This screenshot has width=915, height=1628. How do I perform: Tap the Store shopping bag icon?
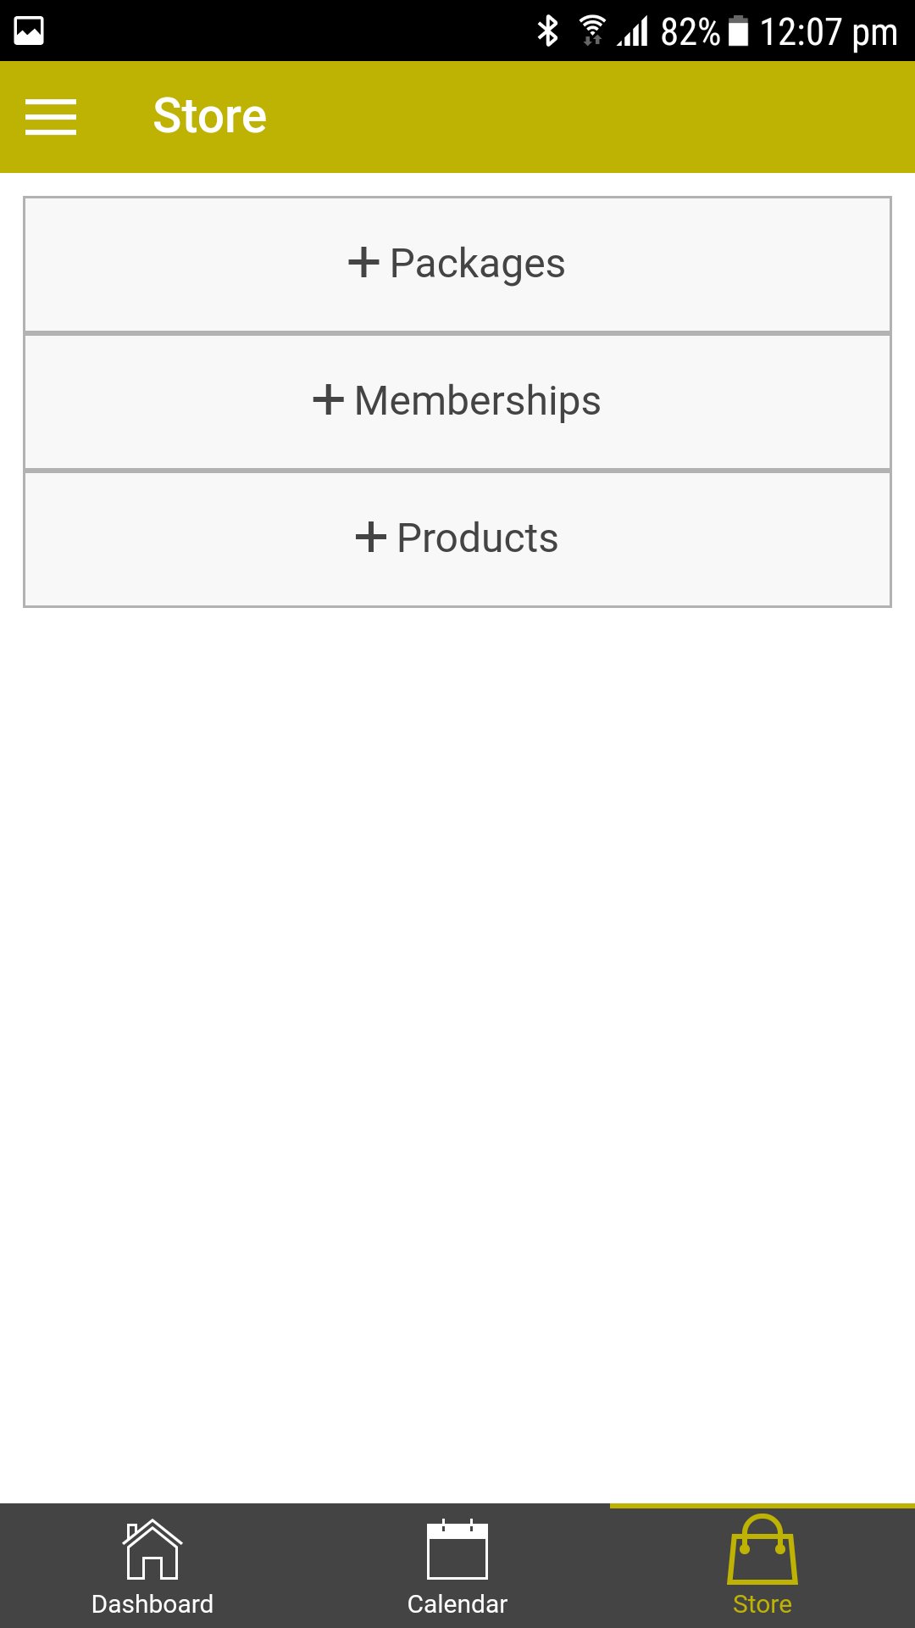762,1550
